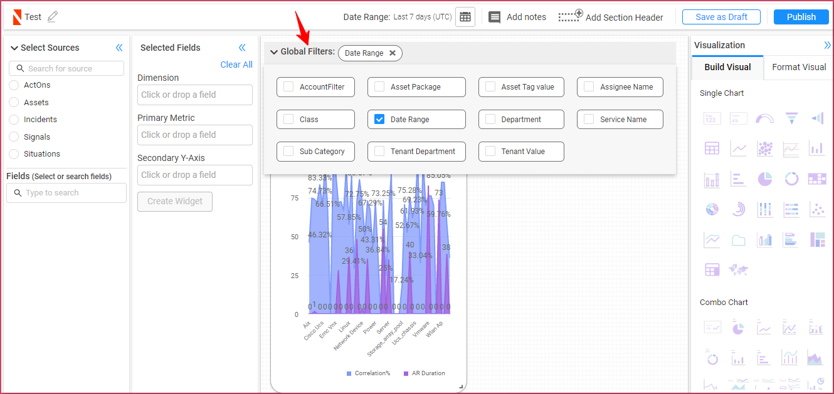Select the combo area chart visual
This screenshot has width=834, height=394.
pyautogui.click(x=815, y=358)
